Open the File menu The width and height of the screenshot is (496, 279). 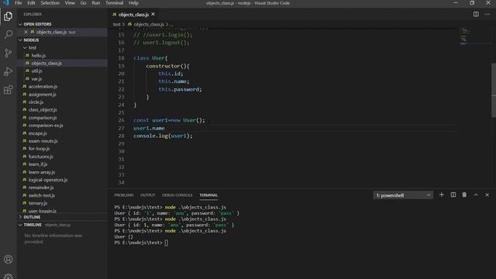[x=19, y=3]
